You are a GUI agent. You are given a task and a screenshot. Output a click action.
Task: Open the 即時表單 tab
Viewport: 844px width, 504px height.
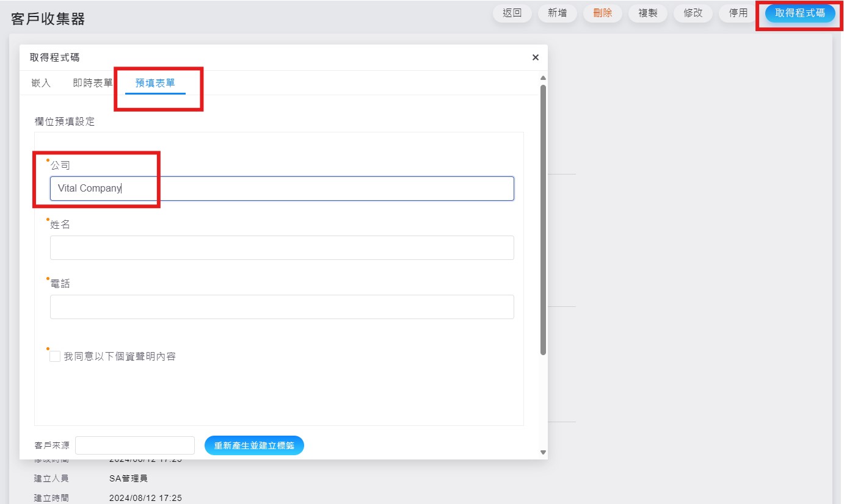tap(93, 83)
